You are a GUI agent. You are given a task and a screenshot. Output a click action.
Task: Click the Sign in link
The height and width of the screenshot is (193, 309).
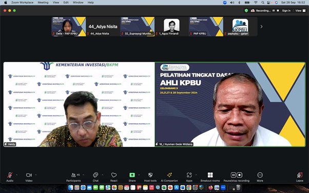[x=286, y=11]
